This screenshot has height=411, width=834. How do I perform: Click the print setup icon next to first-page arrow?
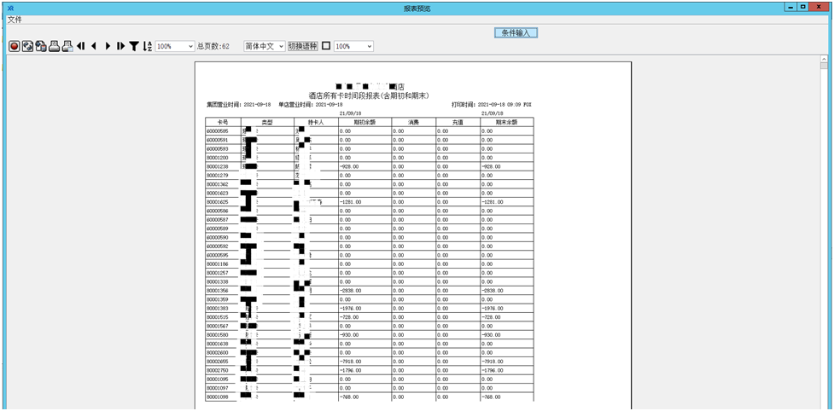[67, 46]
